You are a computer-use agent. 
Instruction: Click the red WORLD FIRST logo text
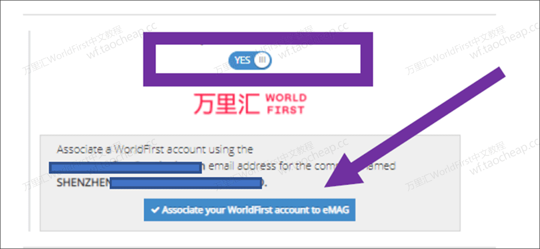tap(285, 104)
